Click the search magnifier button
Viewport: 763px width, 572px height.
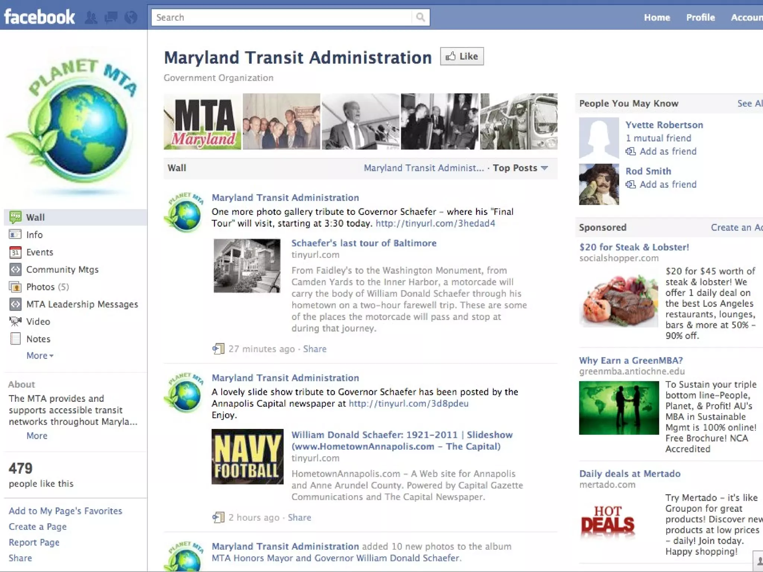pos(420,18)
